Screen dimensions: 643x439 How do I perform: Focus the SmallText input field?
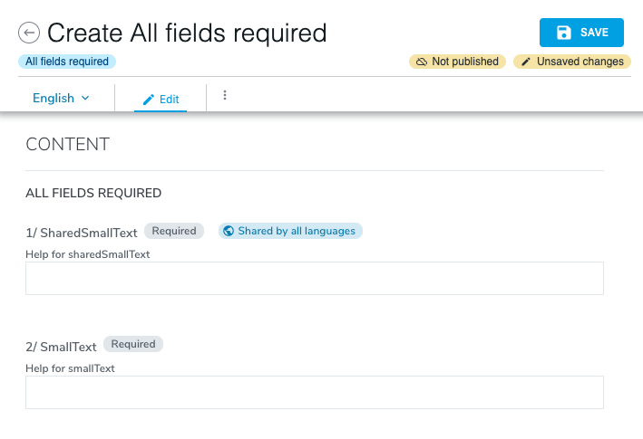(x=315, y=392)
